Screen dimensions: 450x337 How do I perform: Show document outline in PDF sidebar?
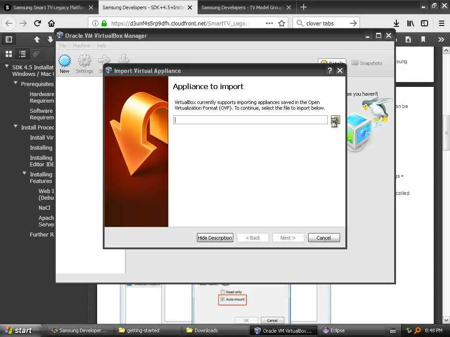pos(22,54)
